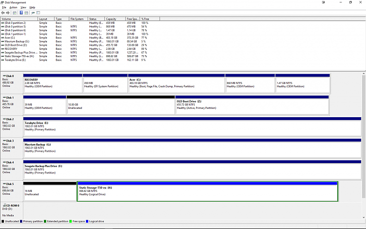Select the 10.00 GB Unallocated space on Disk 1
This screenshot has height=229, width=366.
tap(121, 105)
